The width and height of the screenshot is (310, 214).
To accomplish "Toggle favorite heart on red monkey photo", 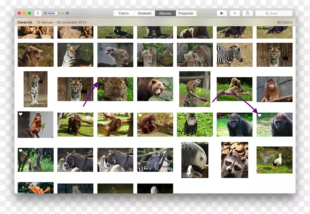I will (21, 115).
